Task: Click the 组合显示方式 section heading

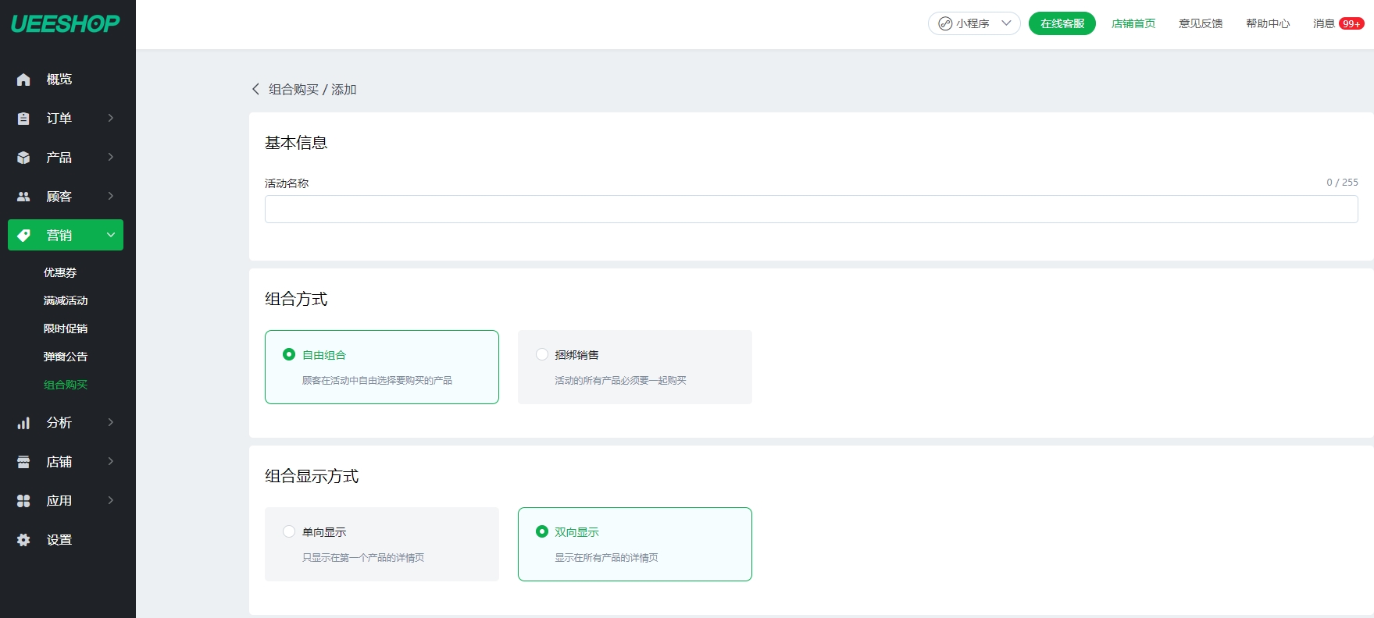Action: tap(312, 476)
